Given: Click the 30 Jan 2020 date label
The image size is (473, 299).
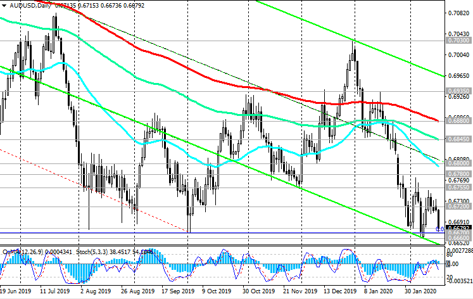Looking at the screenshot, I should 420,291.
